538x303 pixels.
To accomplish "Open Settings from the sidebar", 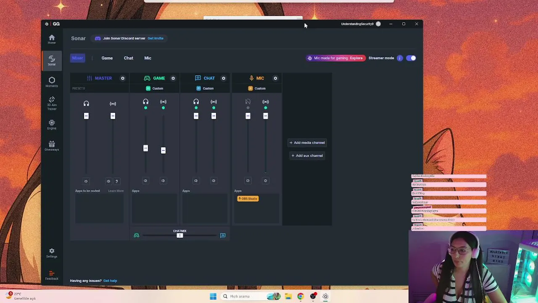I will tap(52, 252).
